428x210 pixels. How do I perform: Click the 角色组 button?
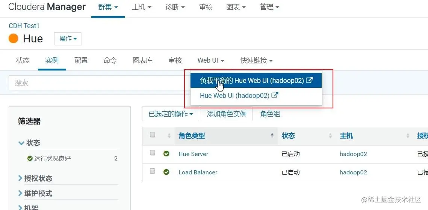click(x=270, y=114)
